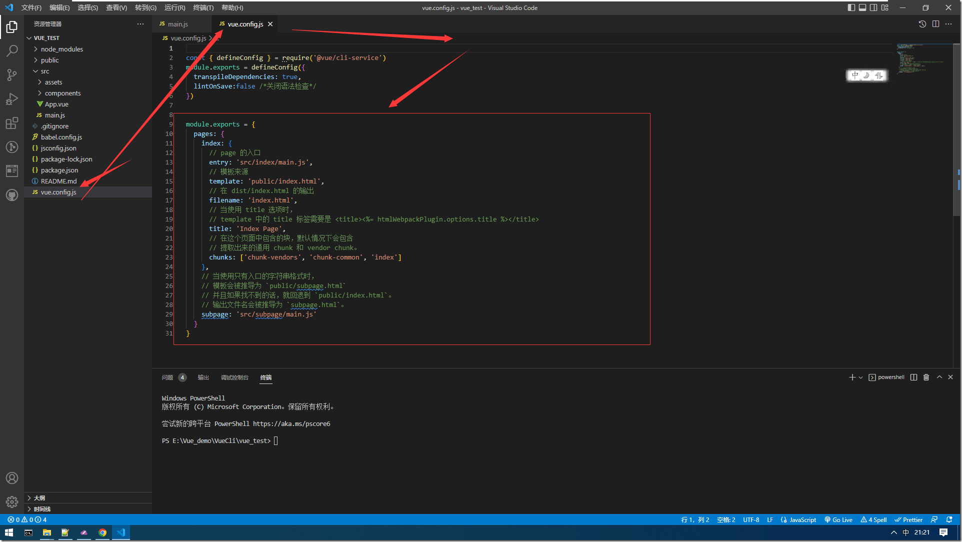Click errors and warnings status indicator
The width and height of the screenshot is (962, 542).
point(27,520)
